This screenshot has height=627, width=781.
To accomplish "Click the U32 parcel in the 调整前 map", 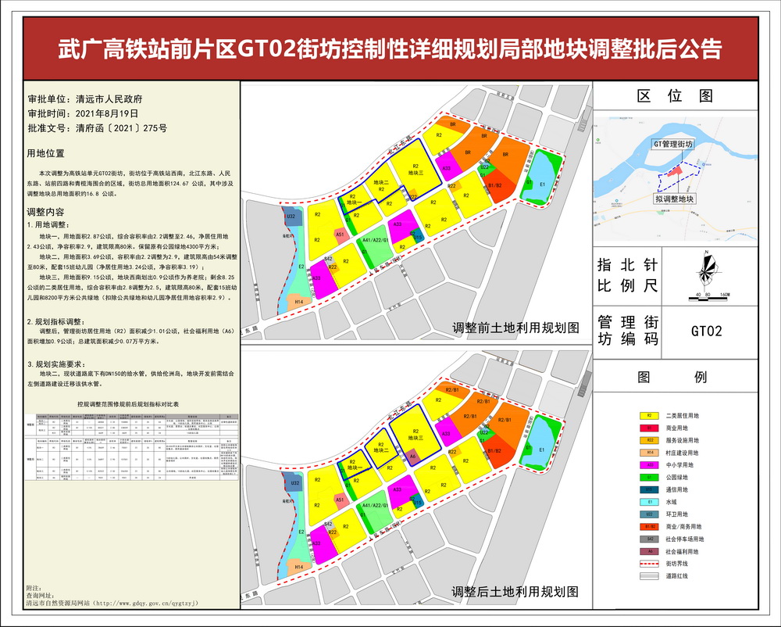I will pyautogui.click(x=291, y=216).
